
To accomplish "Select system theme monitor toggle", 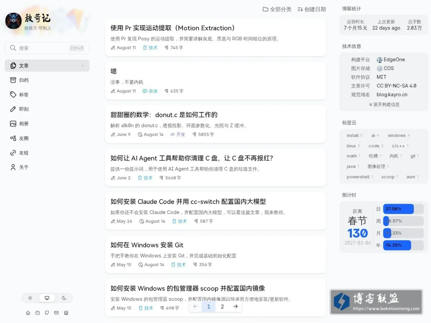I will pyautogui.click(x=47, y=298).
